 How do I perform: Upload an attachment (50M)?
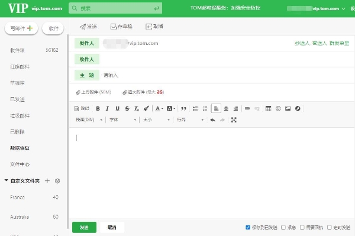[93, 92]
